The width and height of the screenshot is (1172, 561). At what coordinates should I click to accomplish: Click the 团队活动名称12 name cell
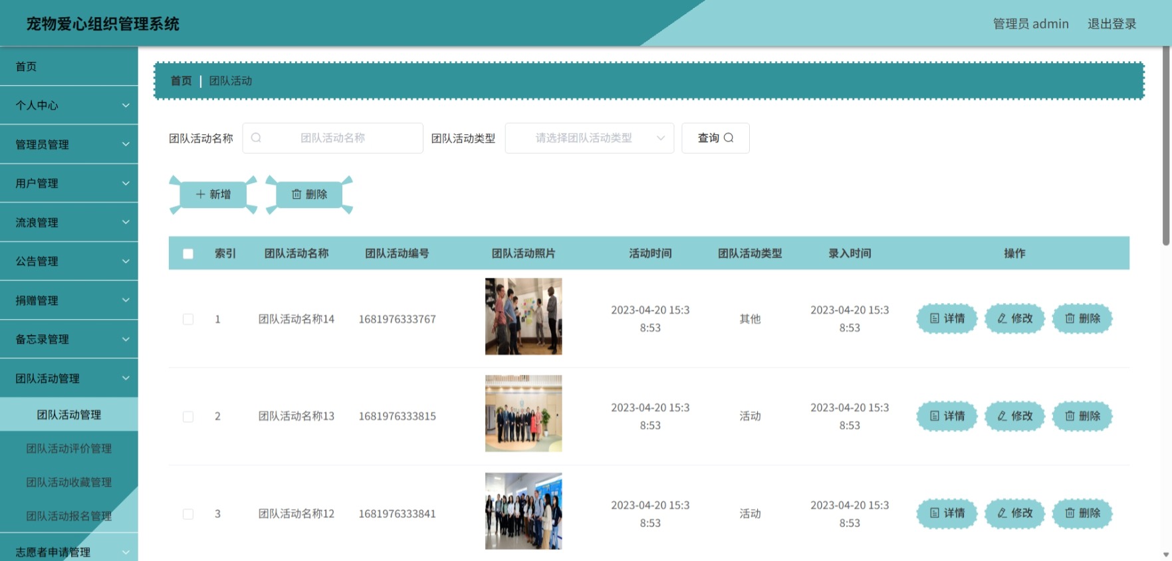click(x=296, y=514)
